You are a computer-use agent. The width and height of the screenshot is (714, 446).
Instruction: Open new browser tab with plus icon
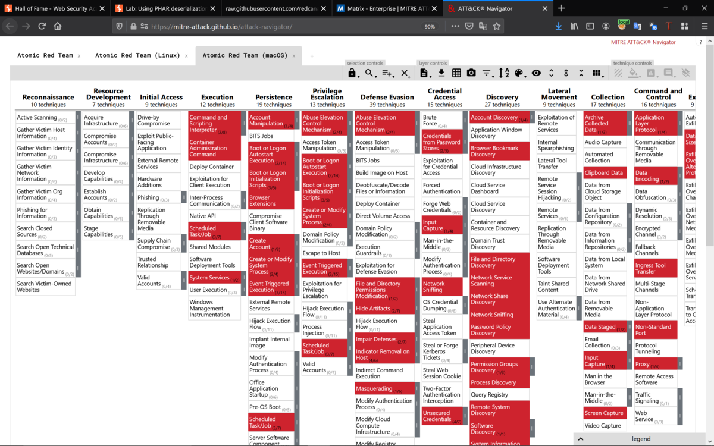click(x=562, y=8)
